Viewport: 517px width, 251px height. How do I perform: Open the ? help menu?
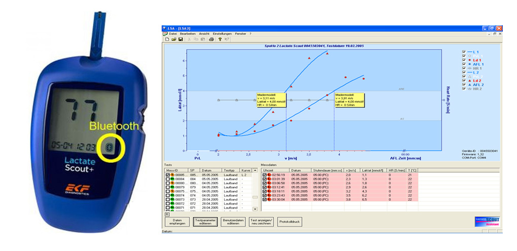coord(250,33)
